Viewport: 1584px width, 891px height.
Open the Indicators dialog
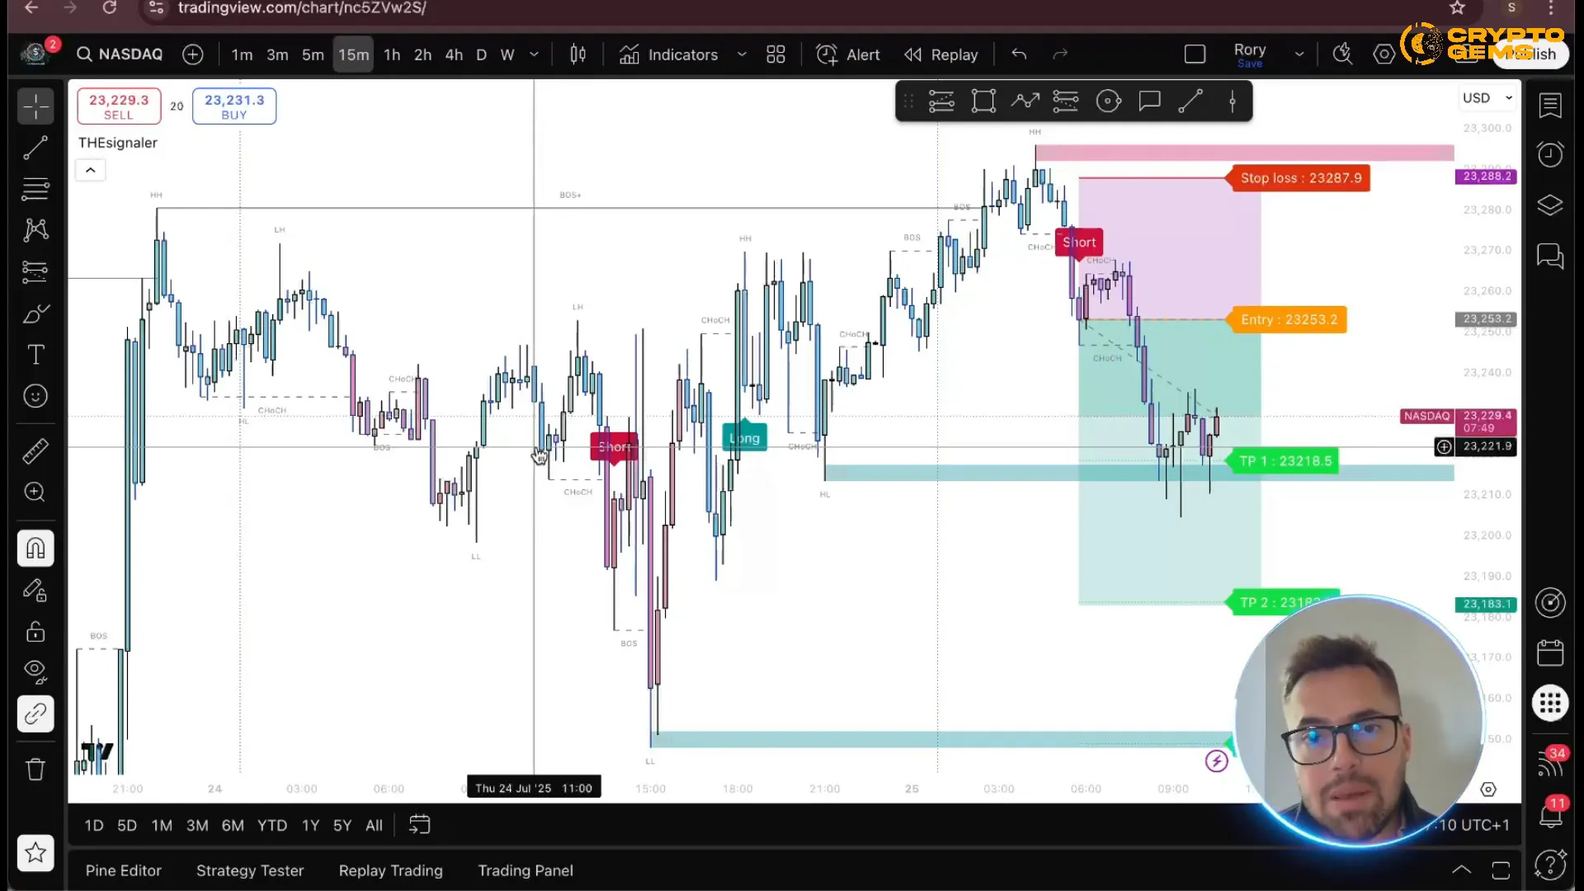click(669, 54)
